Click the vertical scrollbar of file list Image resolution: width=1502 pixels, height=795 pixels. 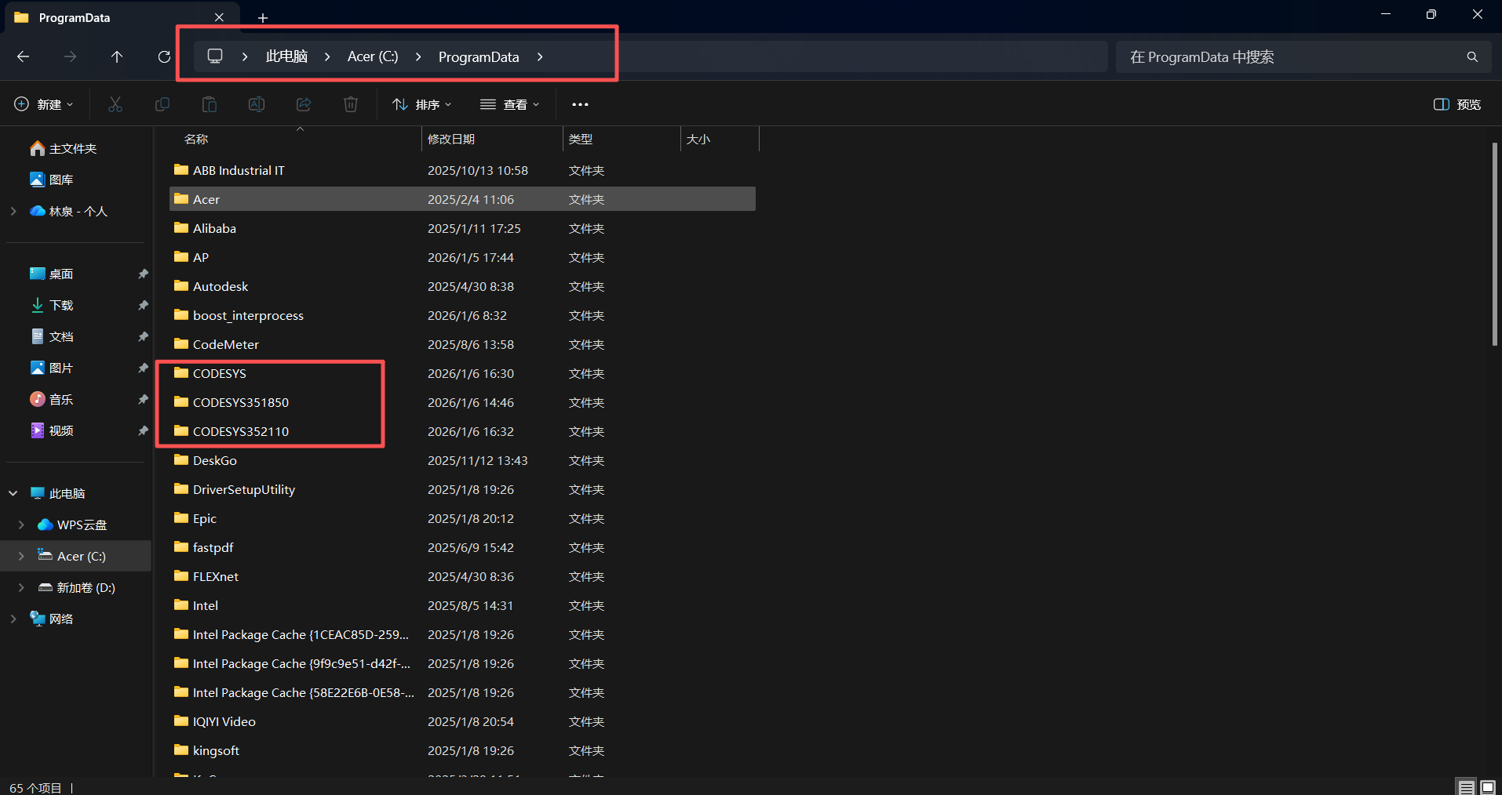[1495, 244]
